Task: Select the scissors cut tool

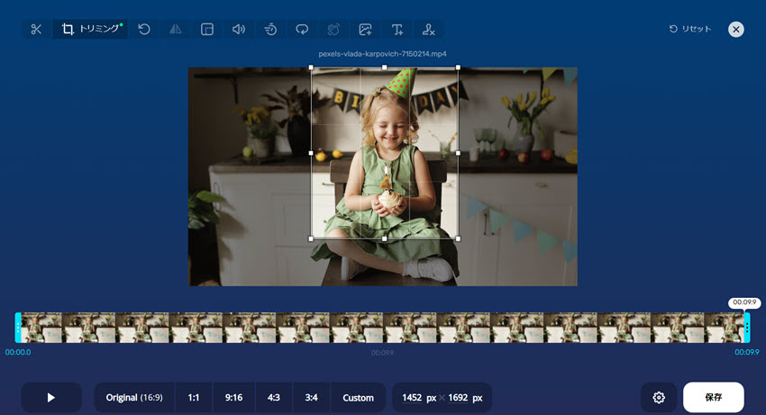Action: [36, 30]
